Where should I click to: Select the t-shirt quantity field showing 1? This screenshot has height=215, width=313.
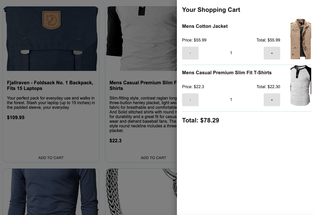[231, 100]
